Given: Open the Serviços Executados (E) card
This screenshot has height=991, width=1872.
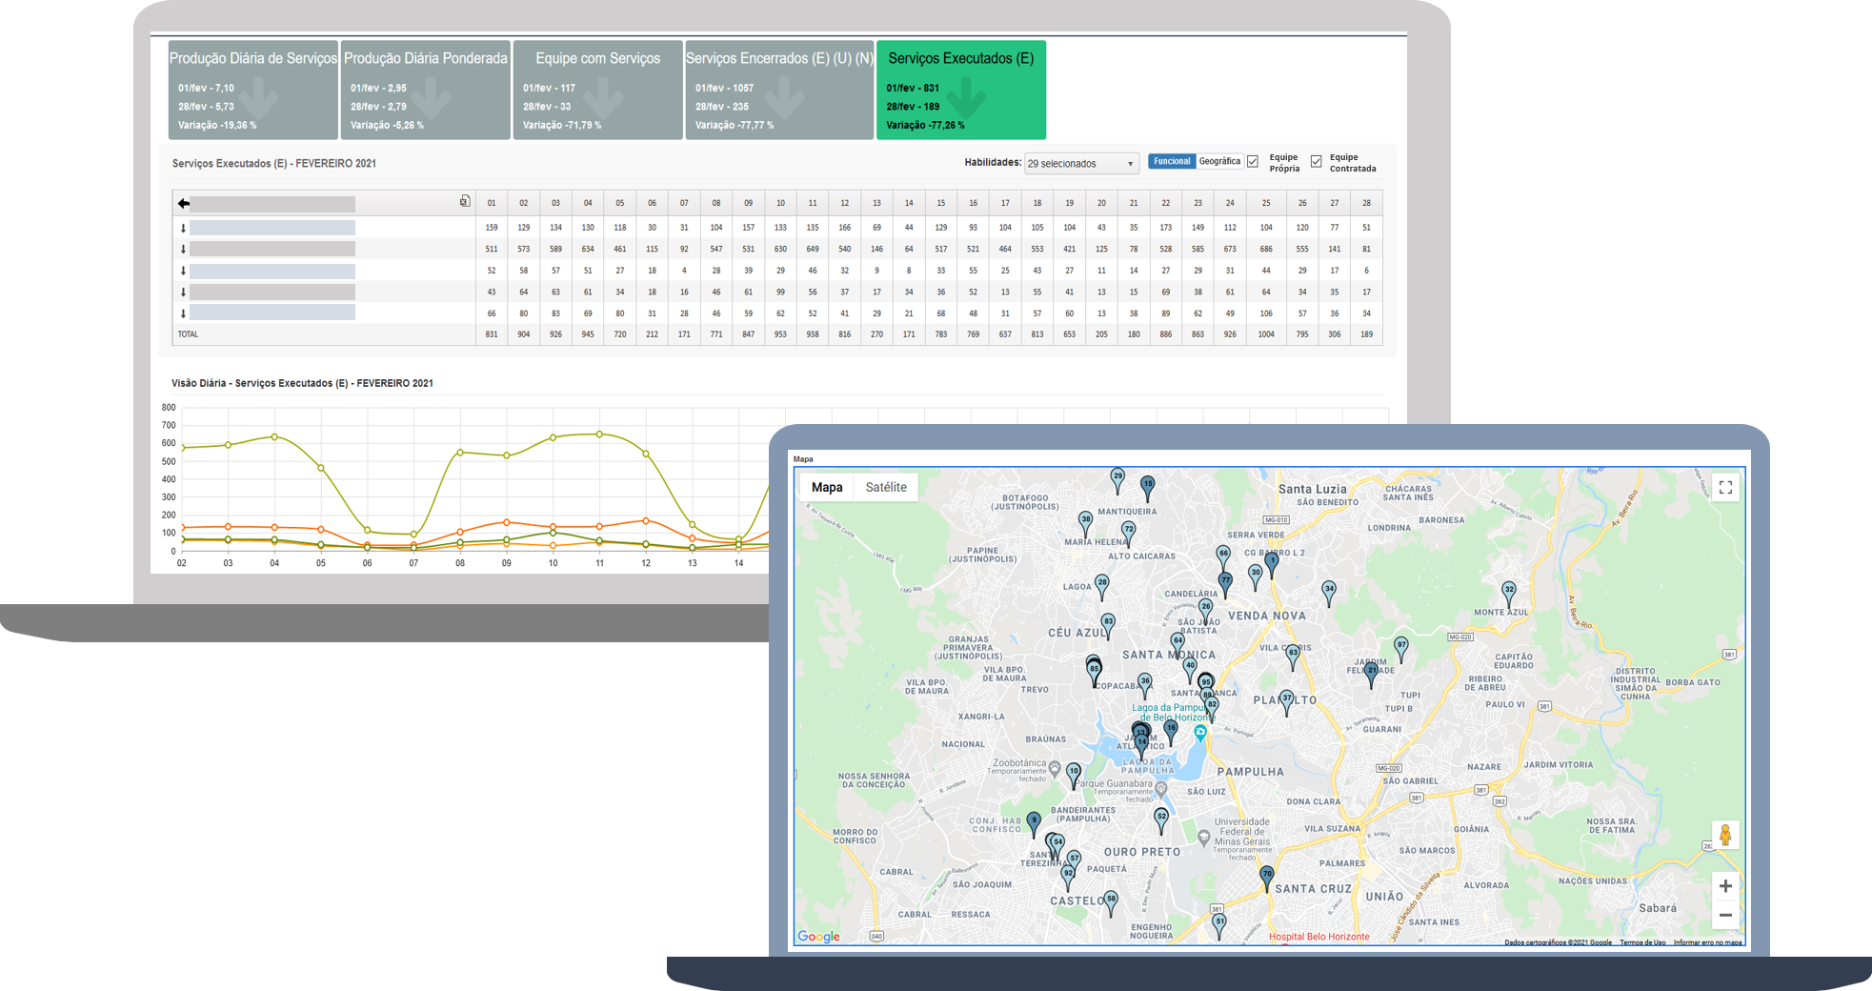Looking at the screenshot, I should click(x=960, y=90).
